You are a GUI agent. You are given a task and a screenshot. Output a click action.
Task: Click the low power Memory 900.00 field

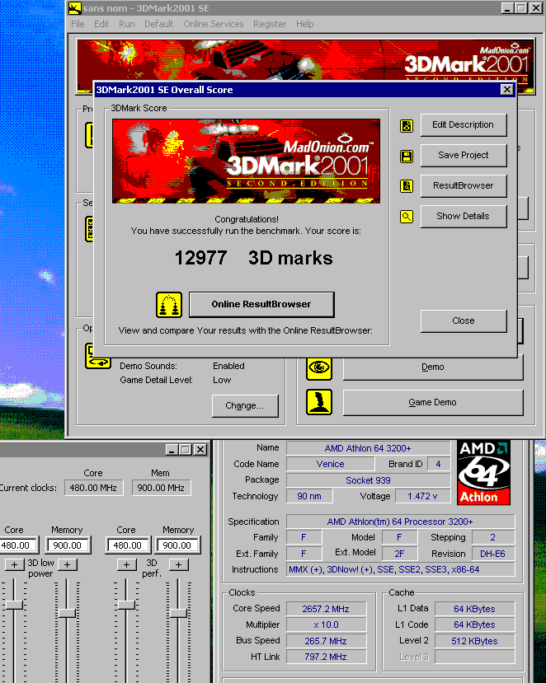click(68, 545)
